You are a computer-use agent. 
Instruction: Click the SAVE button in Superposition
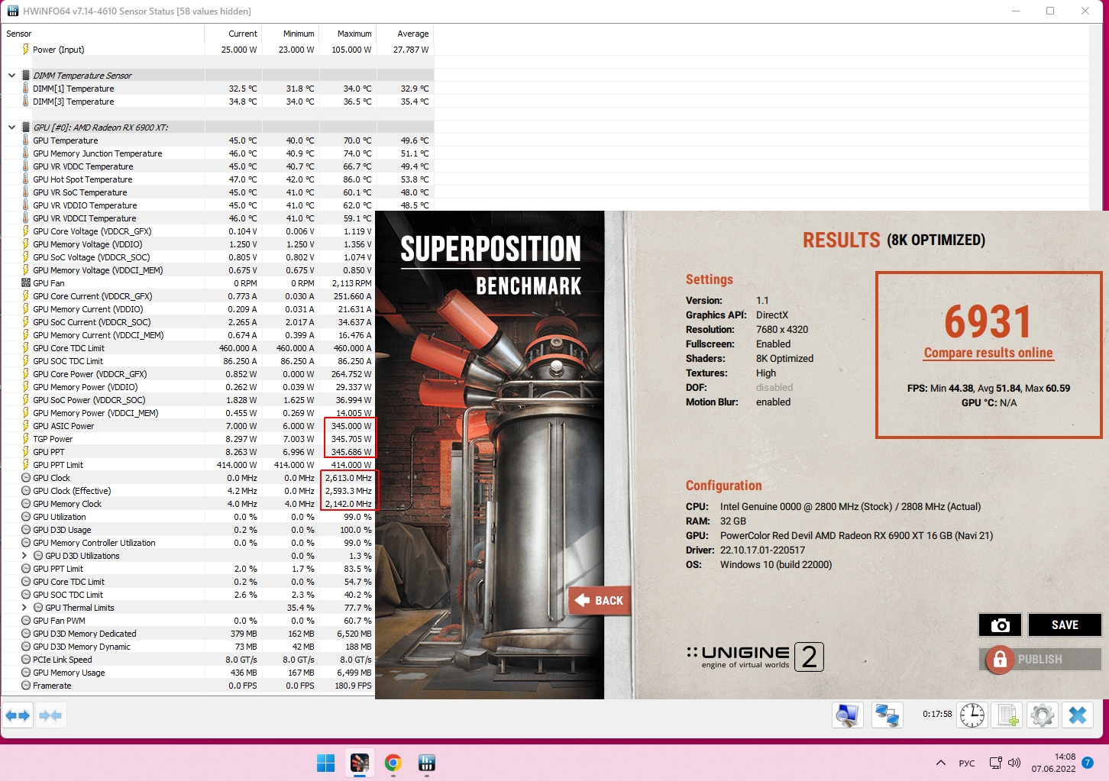[x=1065, y=625]
